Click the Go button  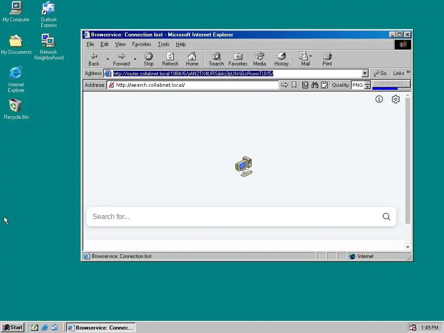click(x=380, y=73)
